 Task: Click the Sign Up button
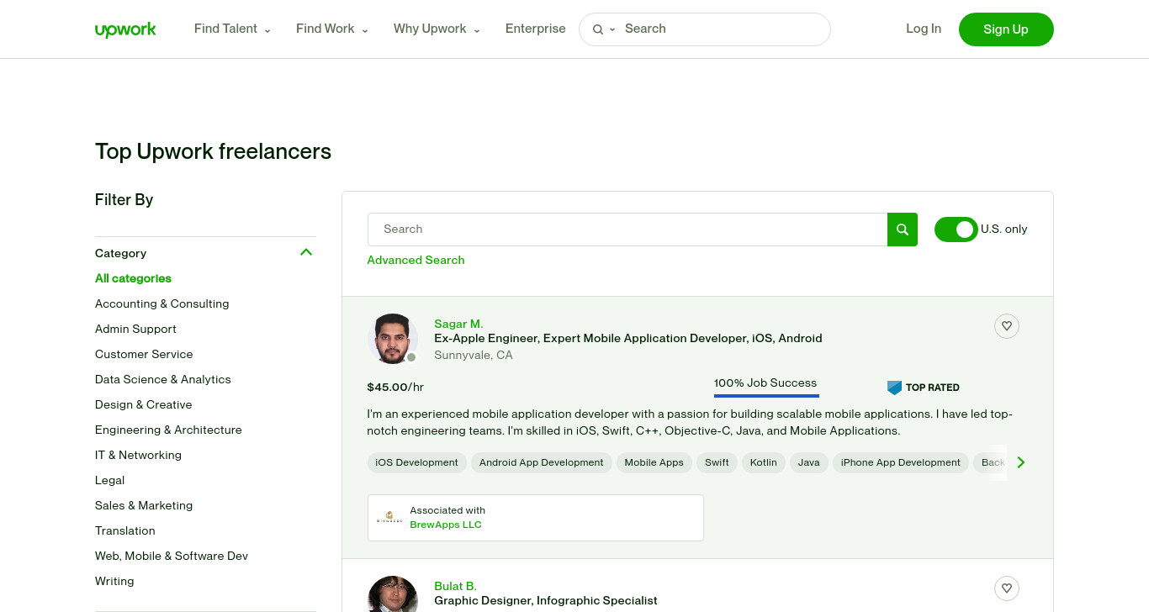coord(1006,29)
